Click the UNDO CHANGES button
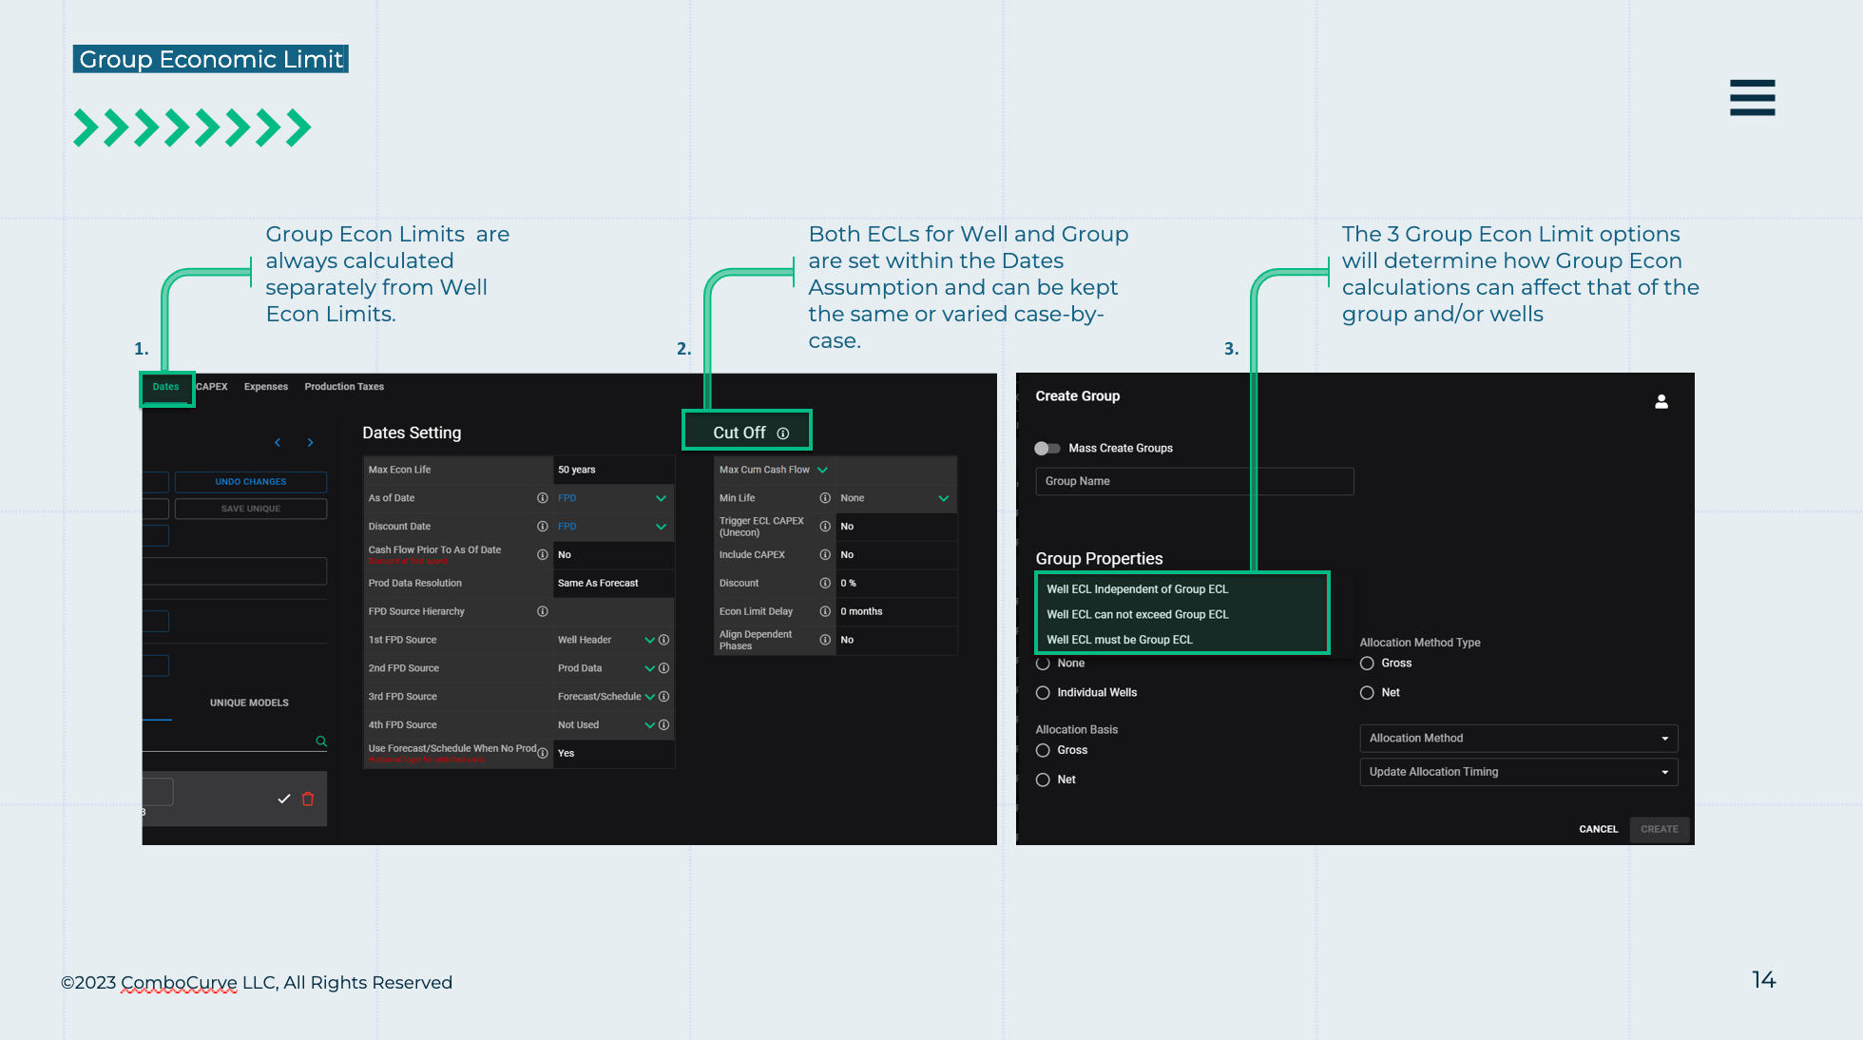Viewport: 1863px width, 1040px height. tap(250, 482)
